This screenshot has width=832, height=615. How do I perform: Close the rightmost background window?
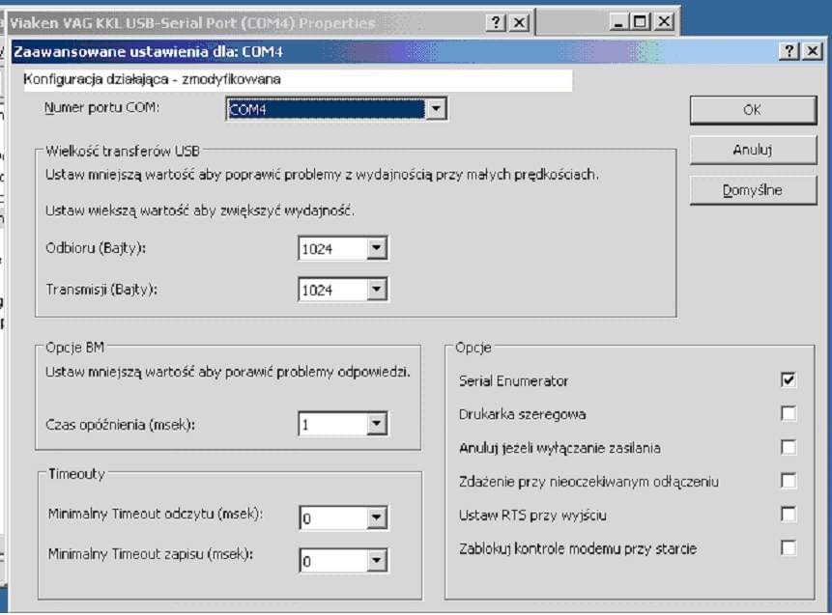[x=664, y=22]
